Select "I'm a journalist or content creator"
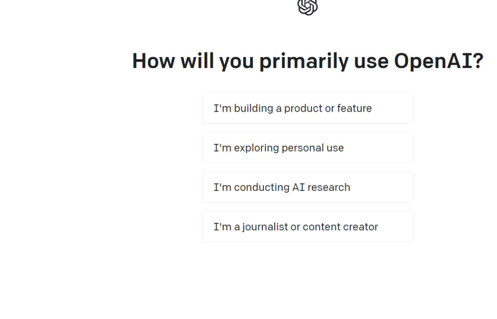The height and width of the screenshot is (319, 497). pyautogui.click(x=307, y=227)
